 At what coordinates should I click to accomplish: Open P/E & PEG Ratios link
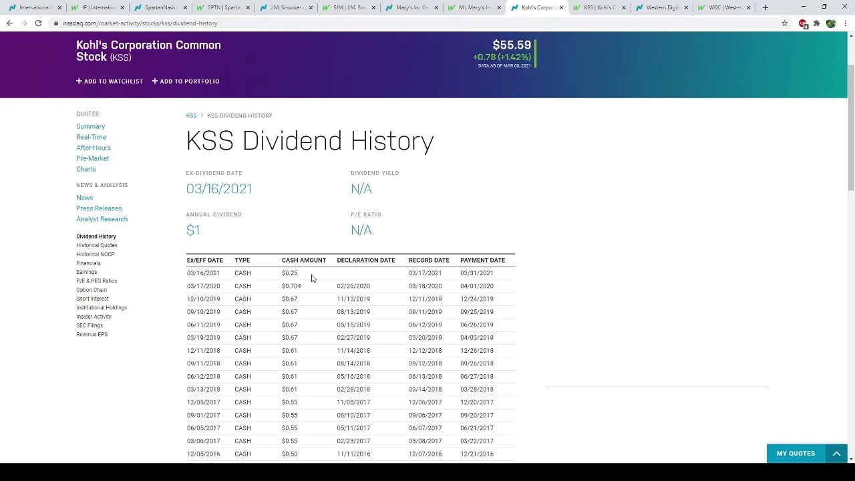pos(97,281)
